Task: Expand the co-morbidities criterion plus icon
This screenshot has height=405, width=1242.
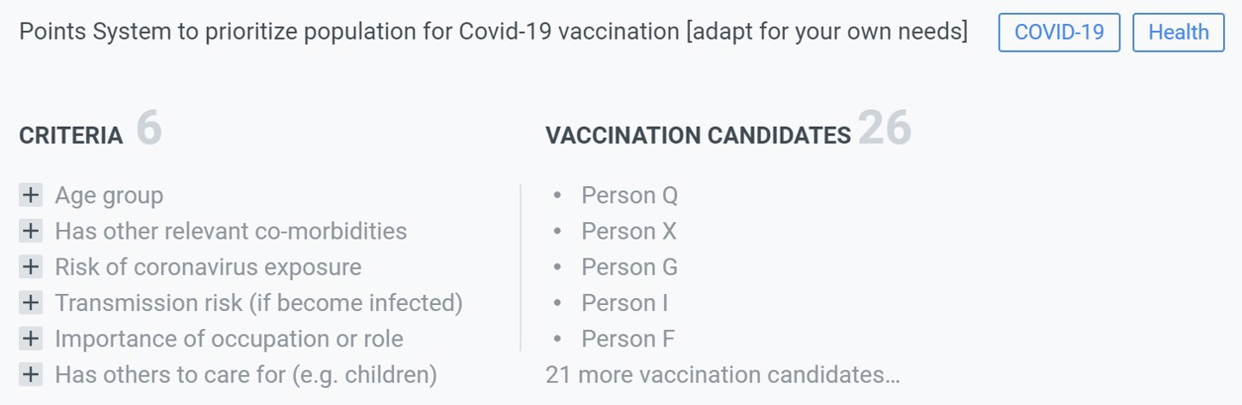Action: [x=30, y=231]
